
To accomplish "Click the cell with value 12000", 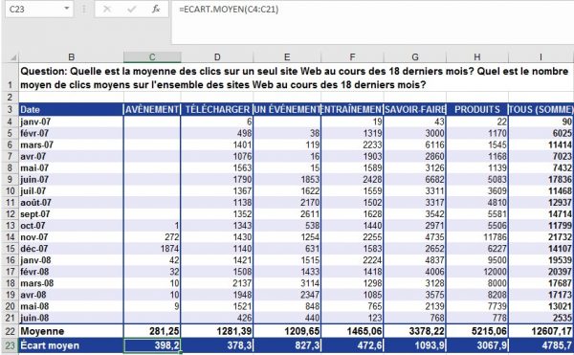I will click(x=477, y=272).
